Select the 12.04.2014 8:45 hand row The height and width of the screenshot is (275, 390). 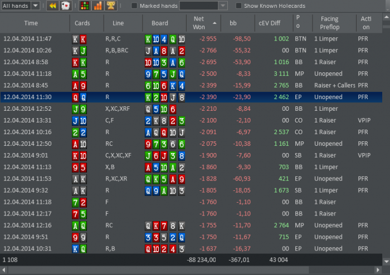[191, 86]
